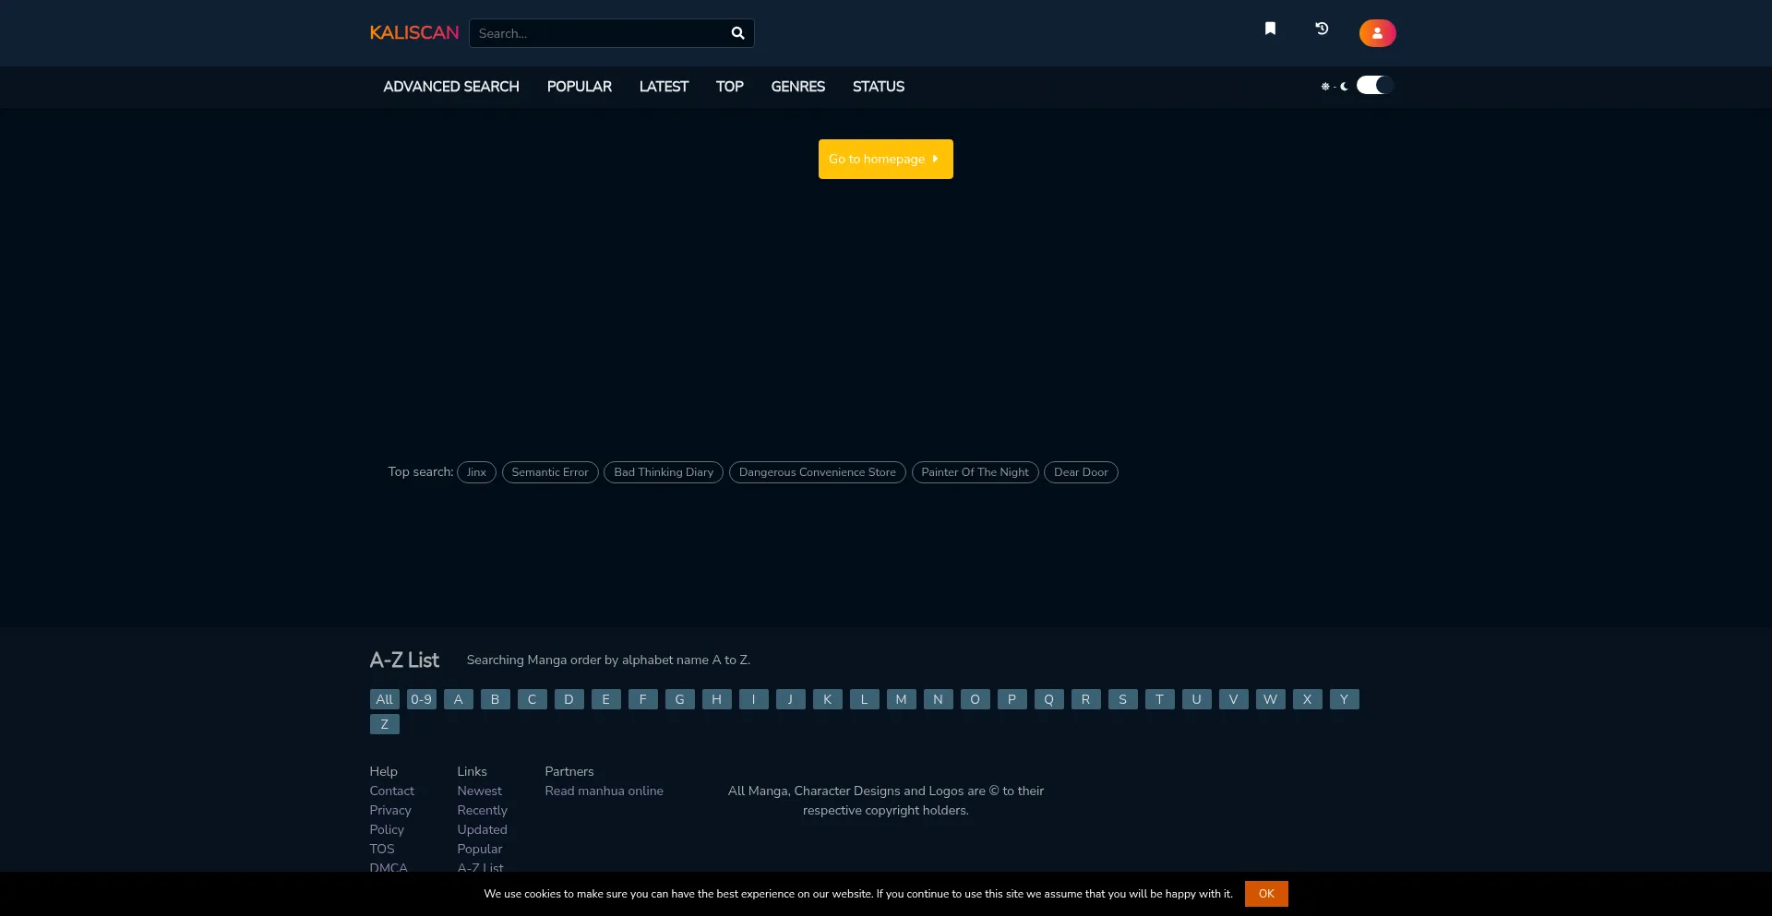
Task: Open the Top menu item
Action: point(729,87)
